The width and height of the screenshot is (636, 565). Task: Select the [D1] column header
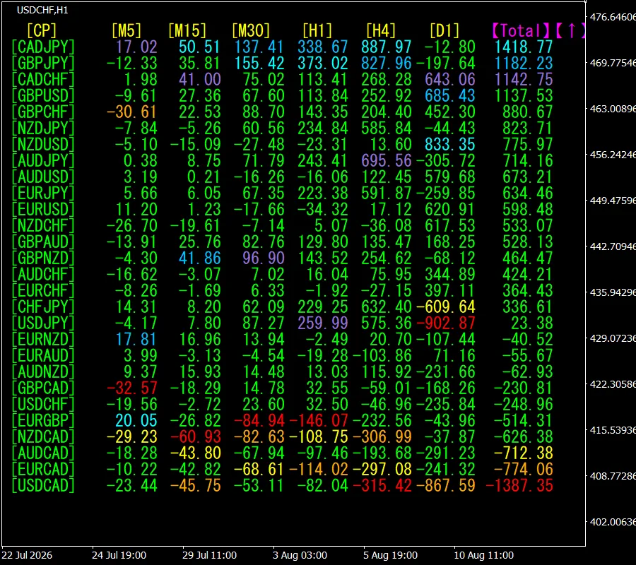(x=444, y=31)
